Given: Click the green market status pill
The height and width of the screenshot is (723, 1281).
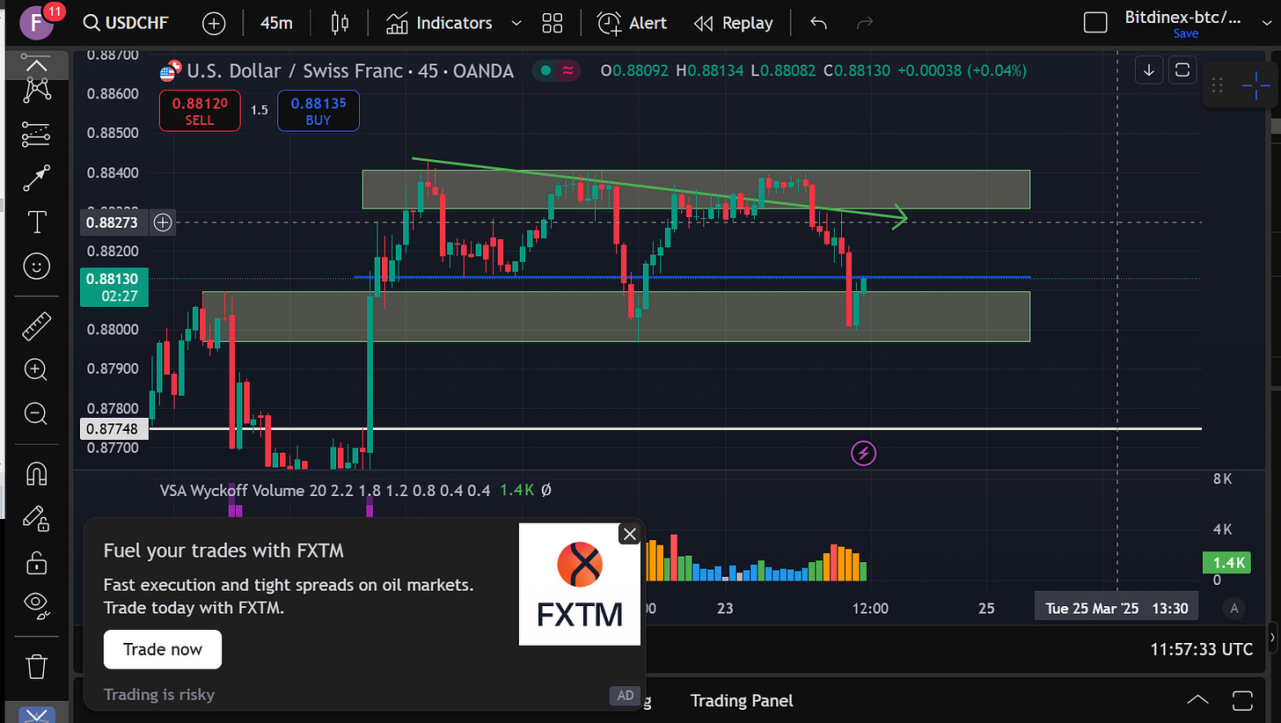Looking at the screenshot, I should tap(557, 71).
